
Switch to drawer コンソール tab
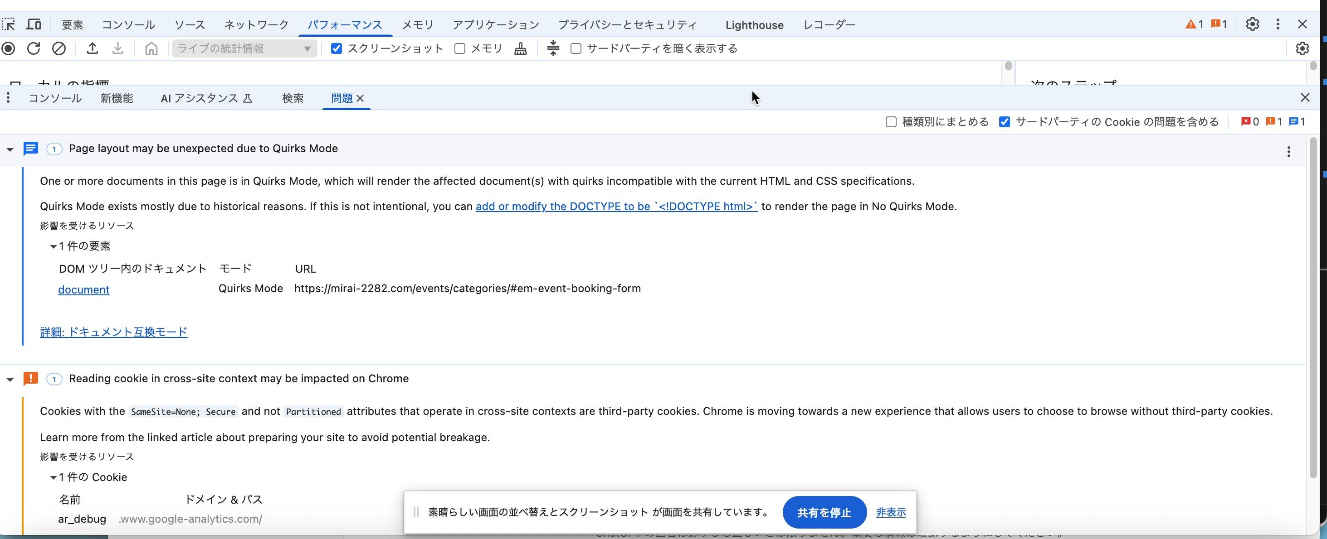54,98
